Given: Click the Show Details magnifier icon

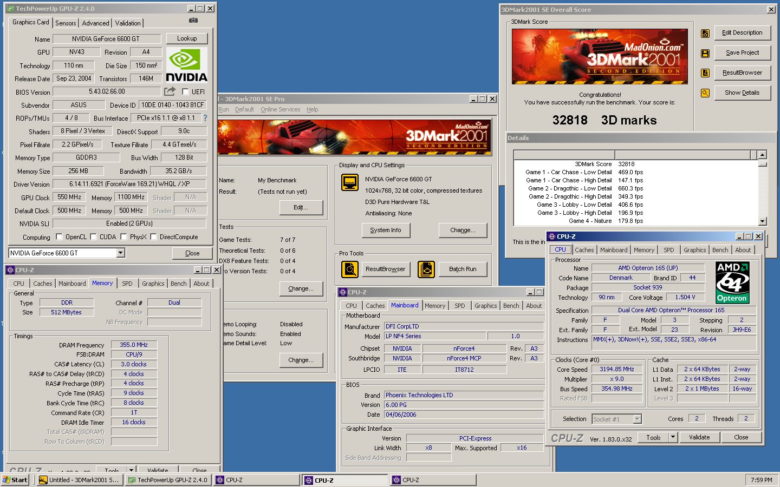Looking at the screenshot, I should (x=705, y=93).
